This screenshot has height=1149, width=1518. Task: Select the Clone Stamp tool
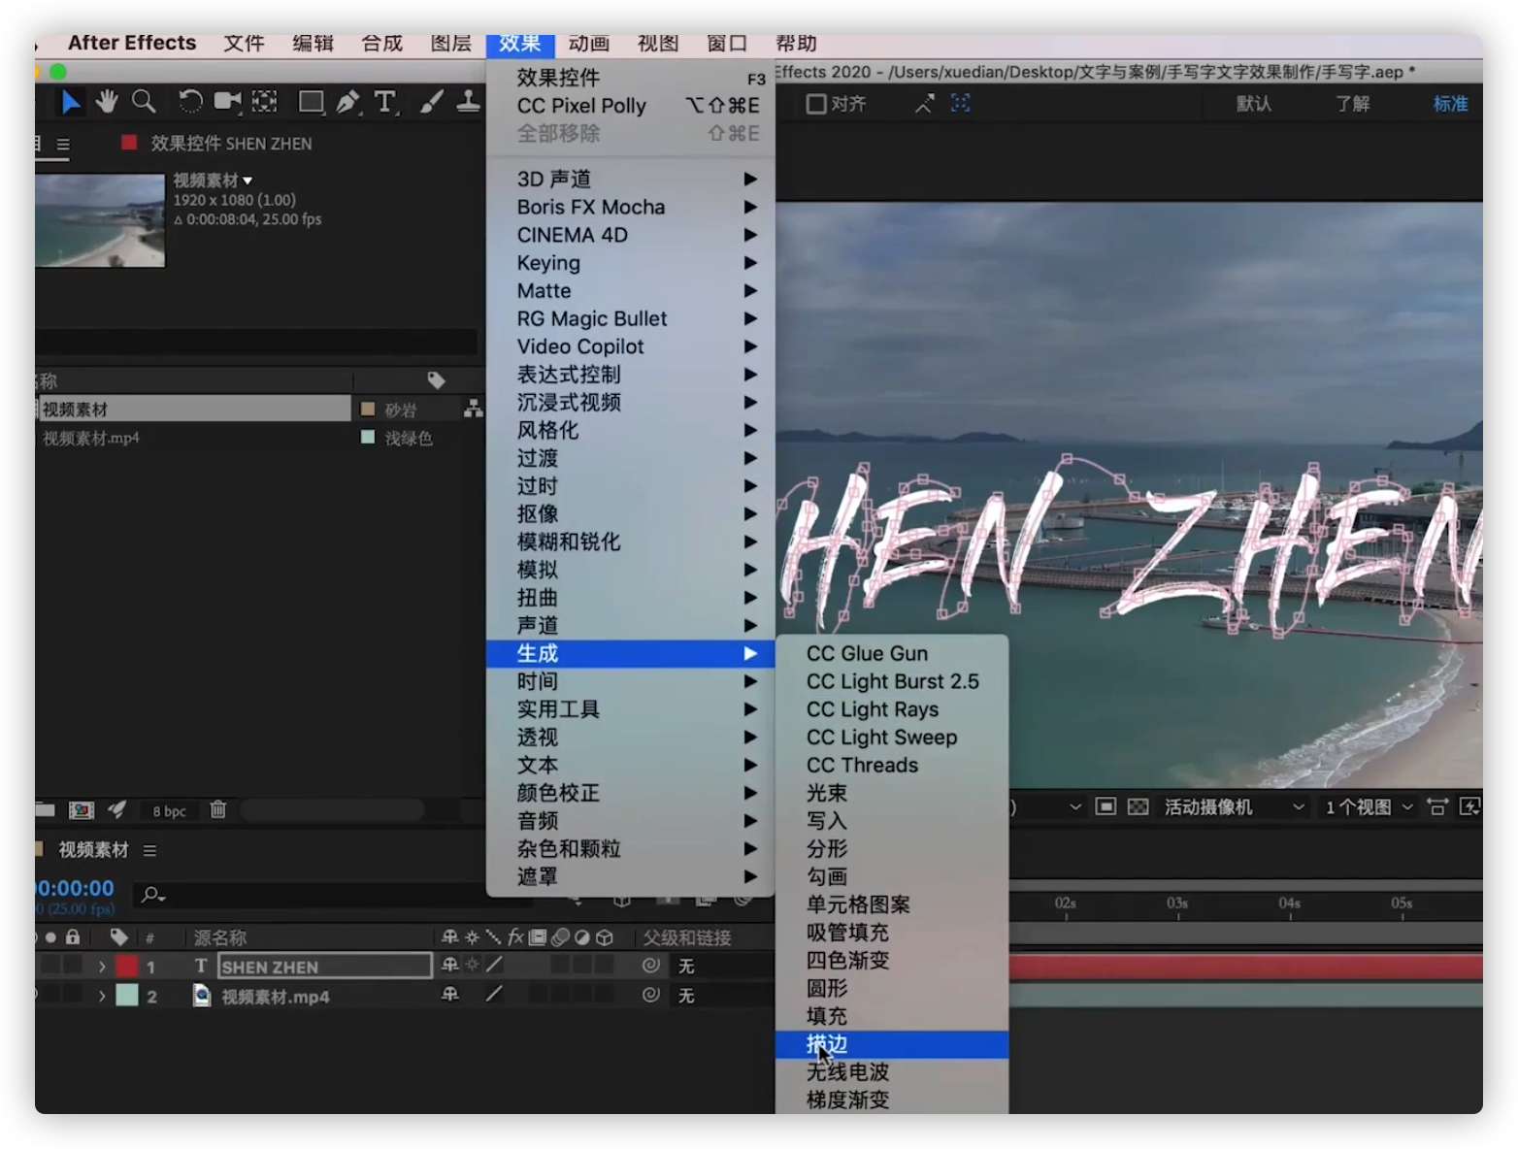coord(469,101)
